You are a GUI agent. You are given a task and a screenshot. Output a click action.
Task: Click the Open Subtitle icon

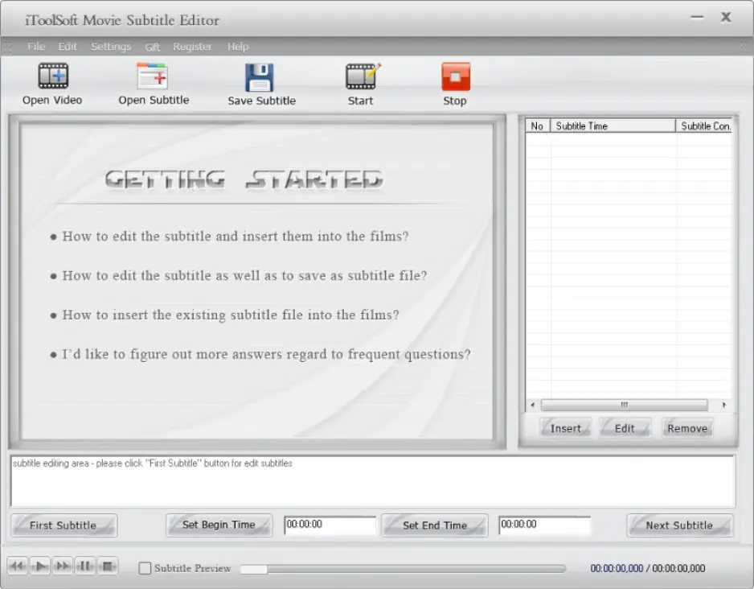[153, 76]
